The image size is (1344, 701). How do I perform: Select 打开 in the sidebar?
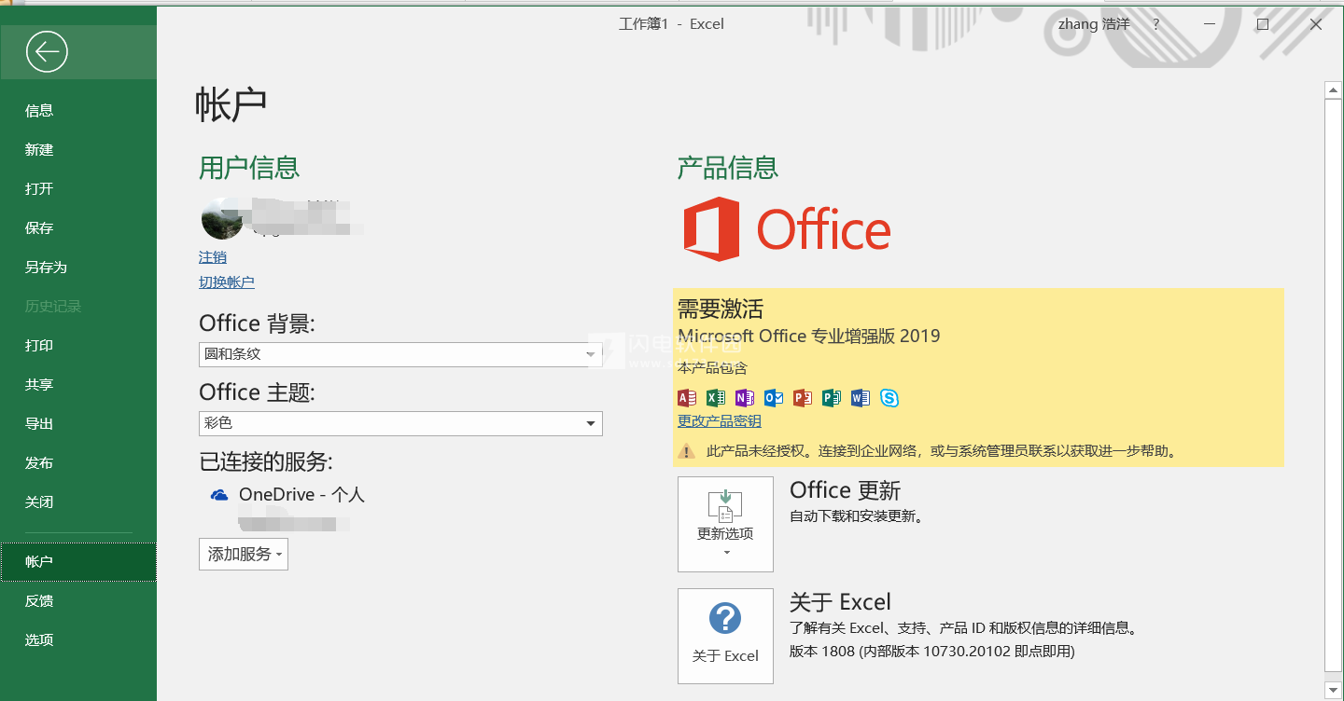click(78, 188)
